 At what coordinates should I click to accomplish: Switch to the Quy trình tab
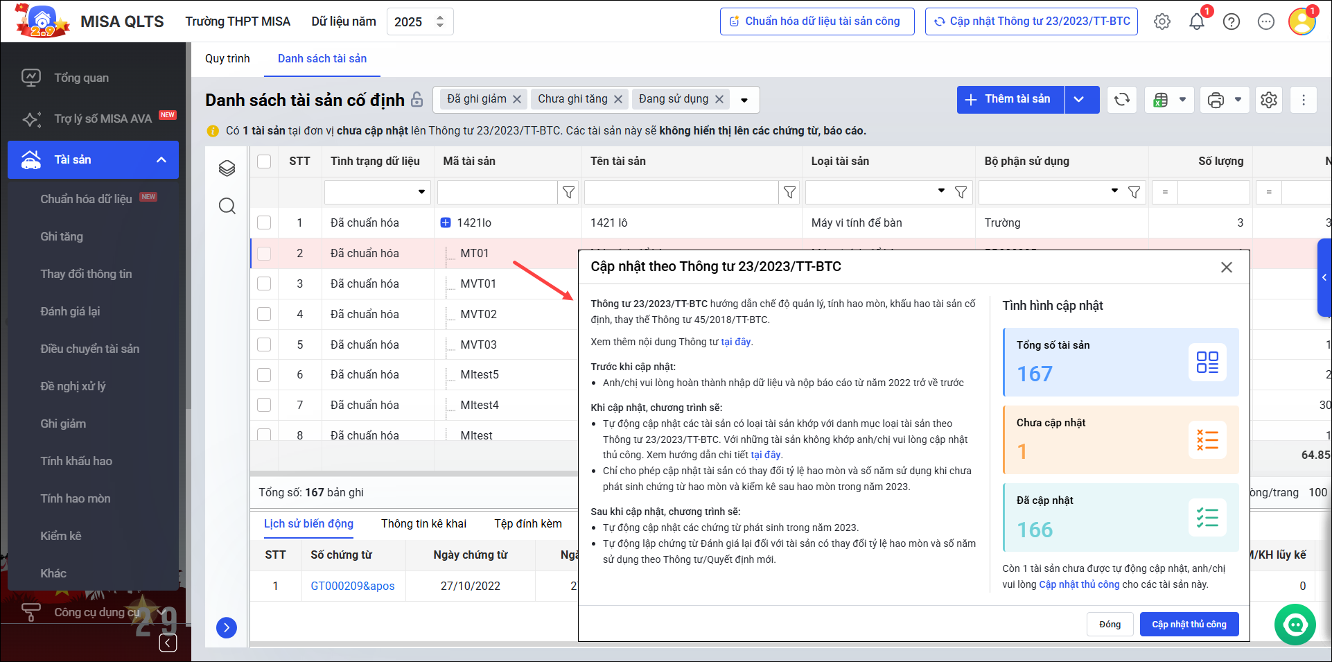point(227,59)
